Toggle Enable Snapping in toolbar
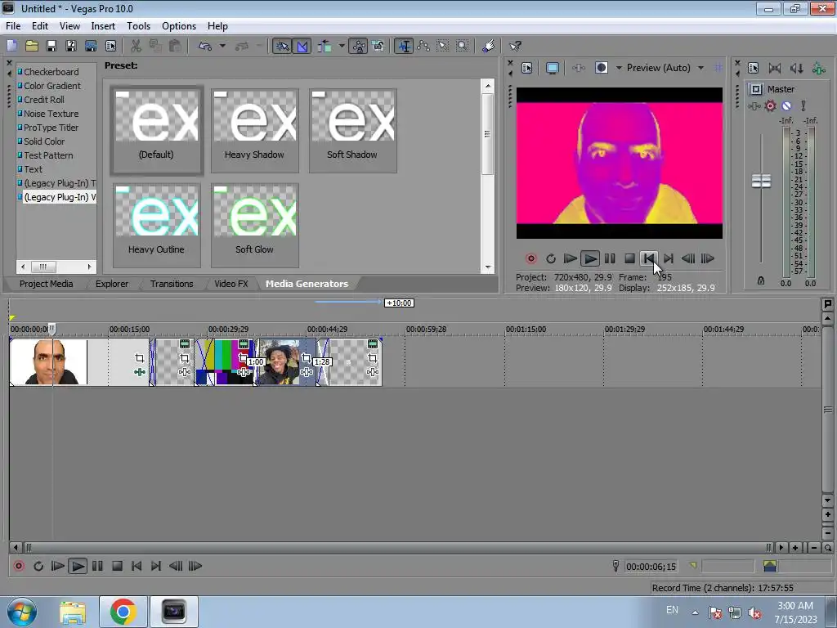This screenshot has width=837, height=628. (282, 46)
